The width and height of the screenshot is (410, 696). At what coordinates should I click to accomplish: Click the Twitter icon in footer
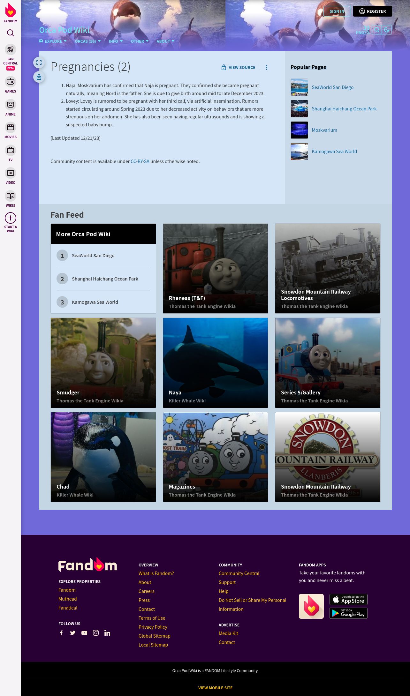[73, 633]
